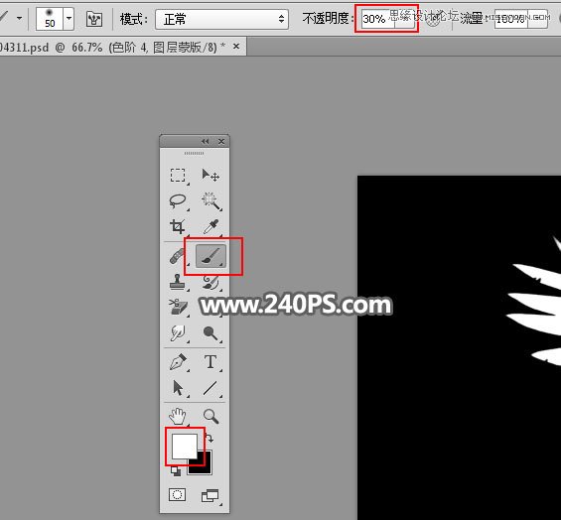Close the floating tools panel
The image size is (561, 520).
click(221, 141)
